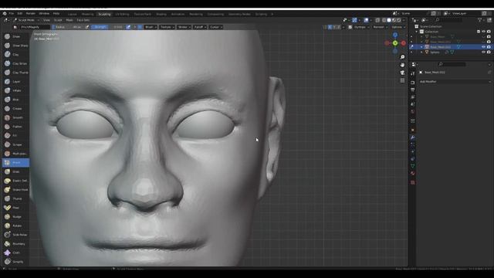Select the Crease brush

tap(15, 108)
